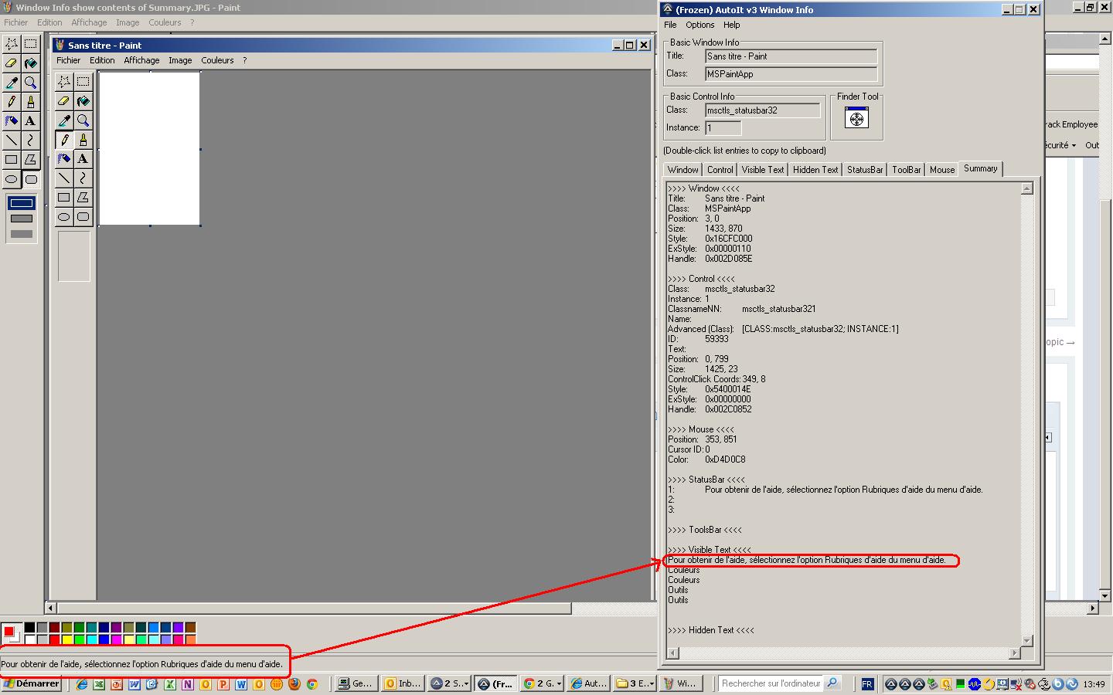This screenshot has width=1113, height=695.
Task: Click the Instance field in Basic Control Info
Action: [x=723, y=128]
